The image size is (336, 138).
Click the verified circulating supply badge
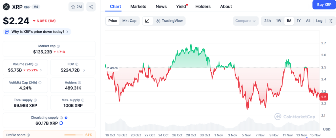tap(66, 117)
